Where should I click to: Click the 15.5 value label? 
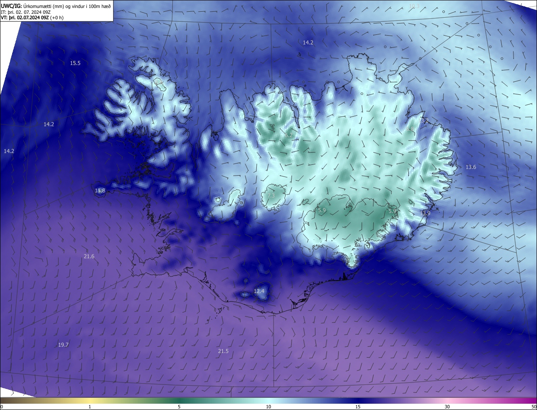pyautogui.click(x=75, y=63)
